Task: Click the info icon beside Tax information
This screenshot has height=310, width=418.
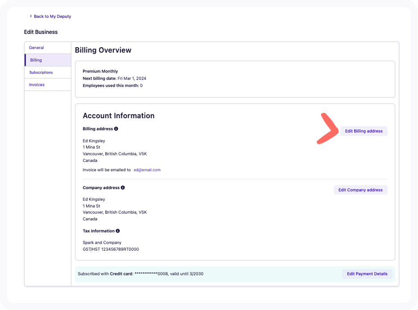Action: (x=118, y=231)
